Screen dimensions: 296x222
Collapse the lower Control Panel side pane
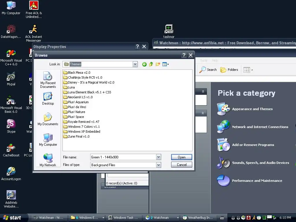(203, 113)
